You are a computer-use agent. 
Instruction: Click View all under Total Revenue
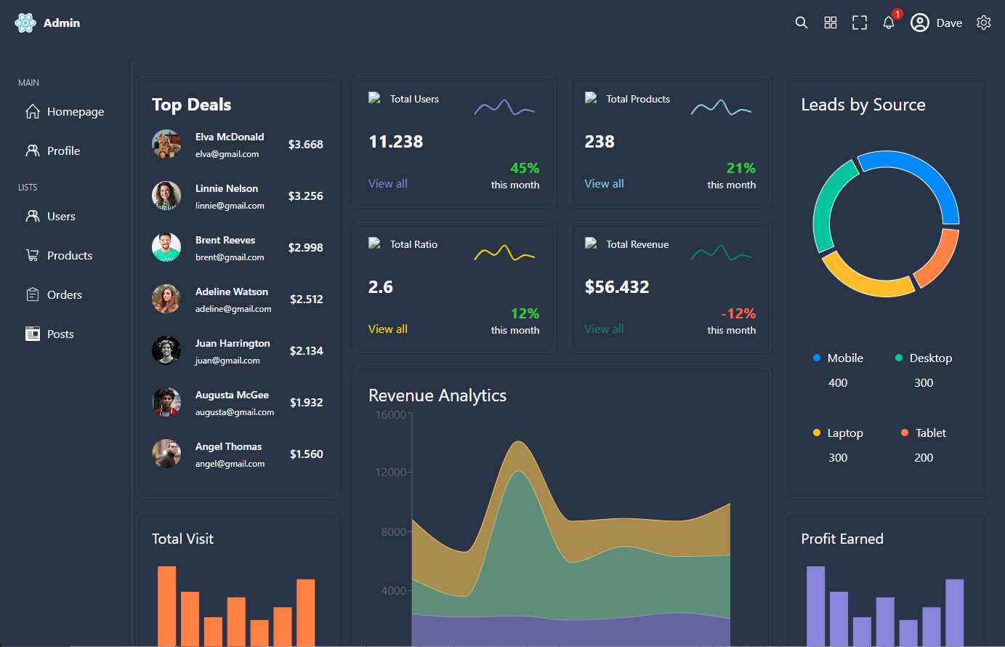tap(605, 329)
